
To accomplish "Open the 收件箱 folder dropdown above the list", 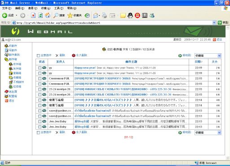I will coord(208,55).
